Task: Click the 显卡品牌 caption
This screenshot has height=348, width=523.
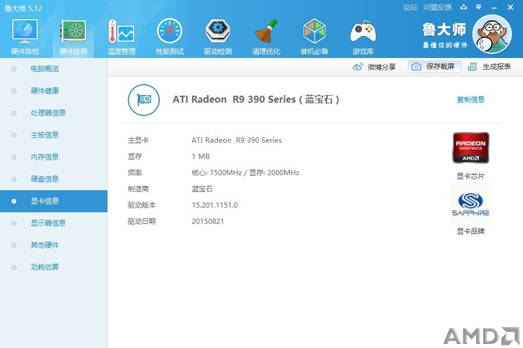Action: click(470, 231)
